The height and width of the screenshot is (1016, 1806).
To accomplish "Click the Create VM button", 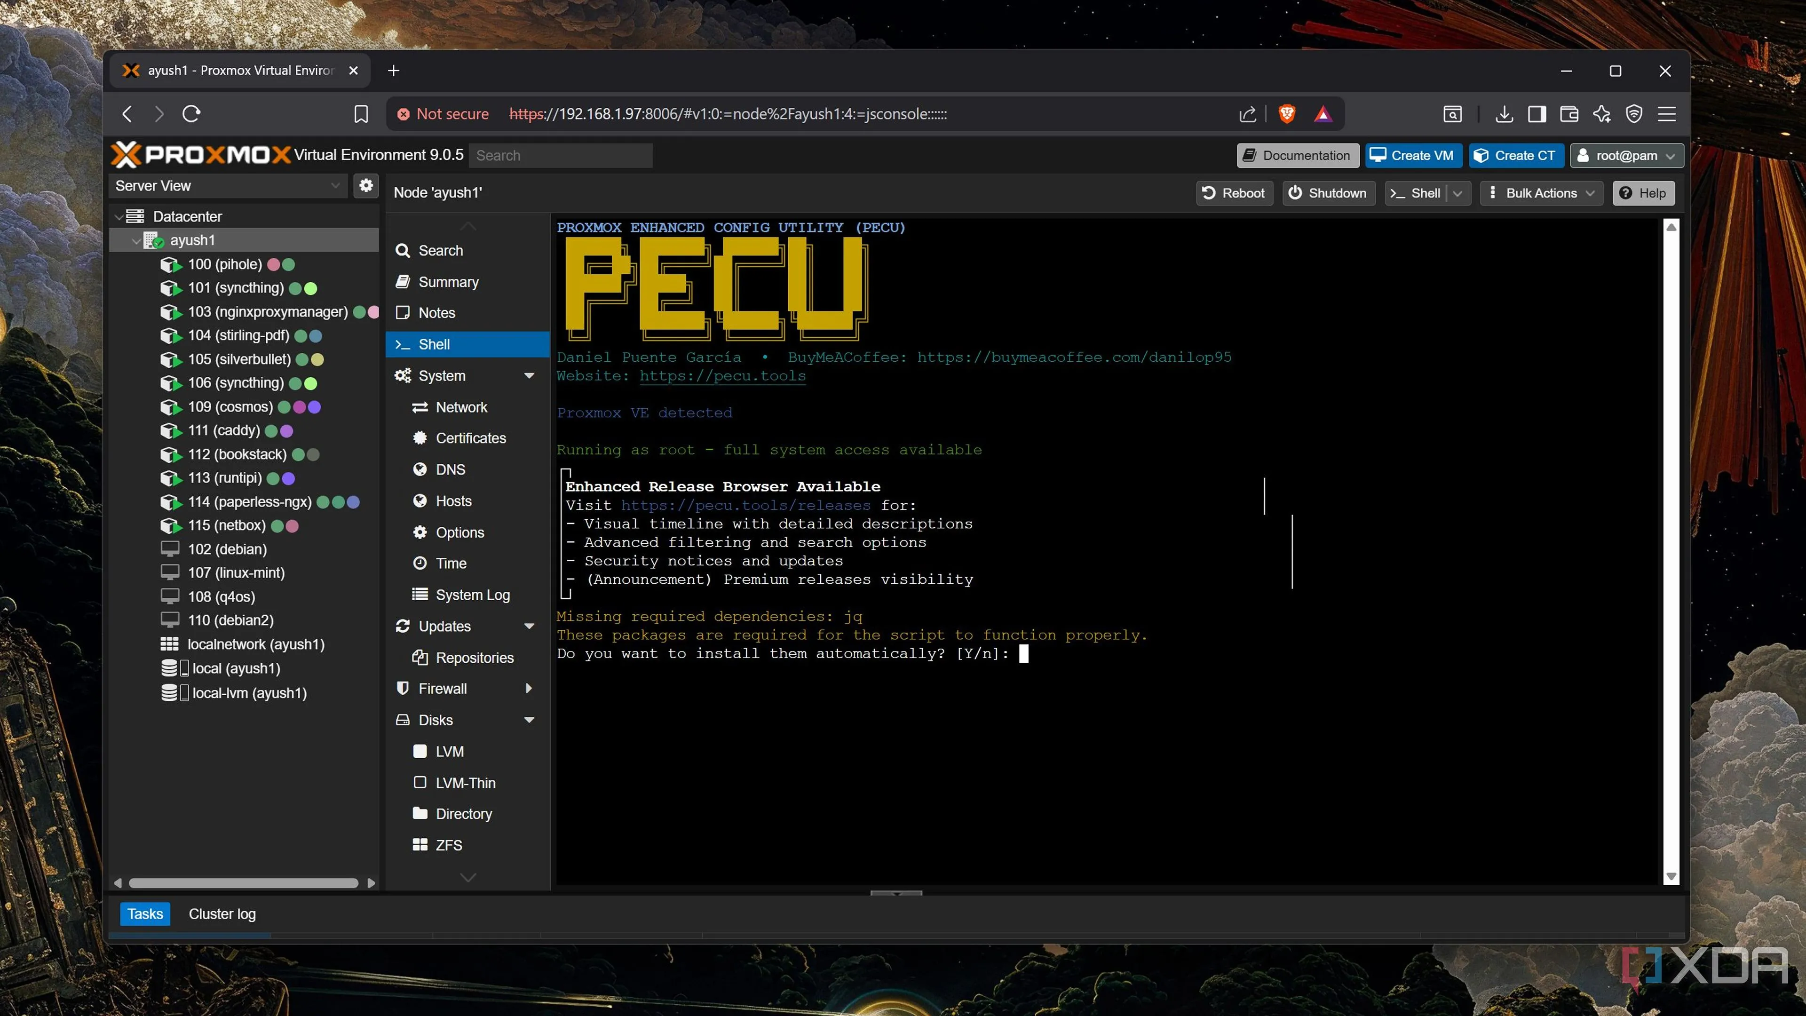I will click(1413, 156).
